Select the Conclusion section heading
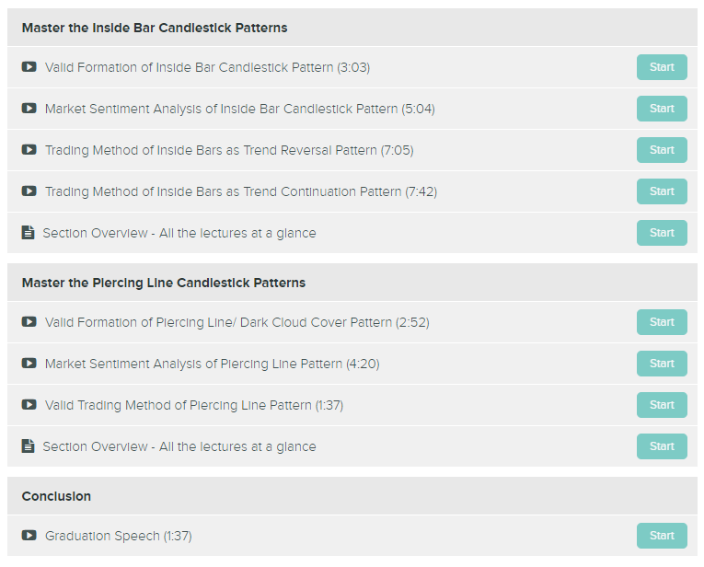The width and height of the screenshot is (704, 567). click(56, 496)
